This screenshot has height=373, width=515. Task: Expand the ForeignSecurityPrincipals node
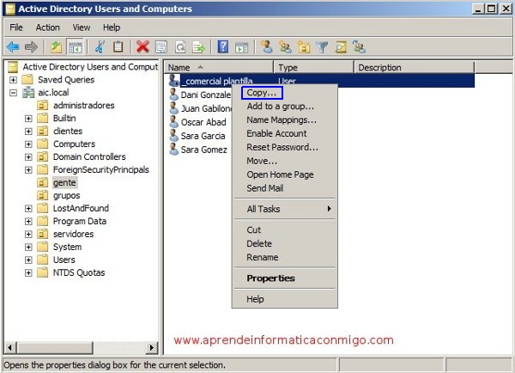pos(28,169)
